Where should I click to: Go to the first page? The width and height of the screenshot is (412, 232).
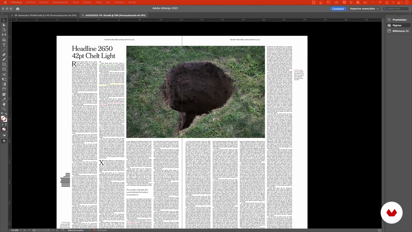[x=25, y=230]
